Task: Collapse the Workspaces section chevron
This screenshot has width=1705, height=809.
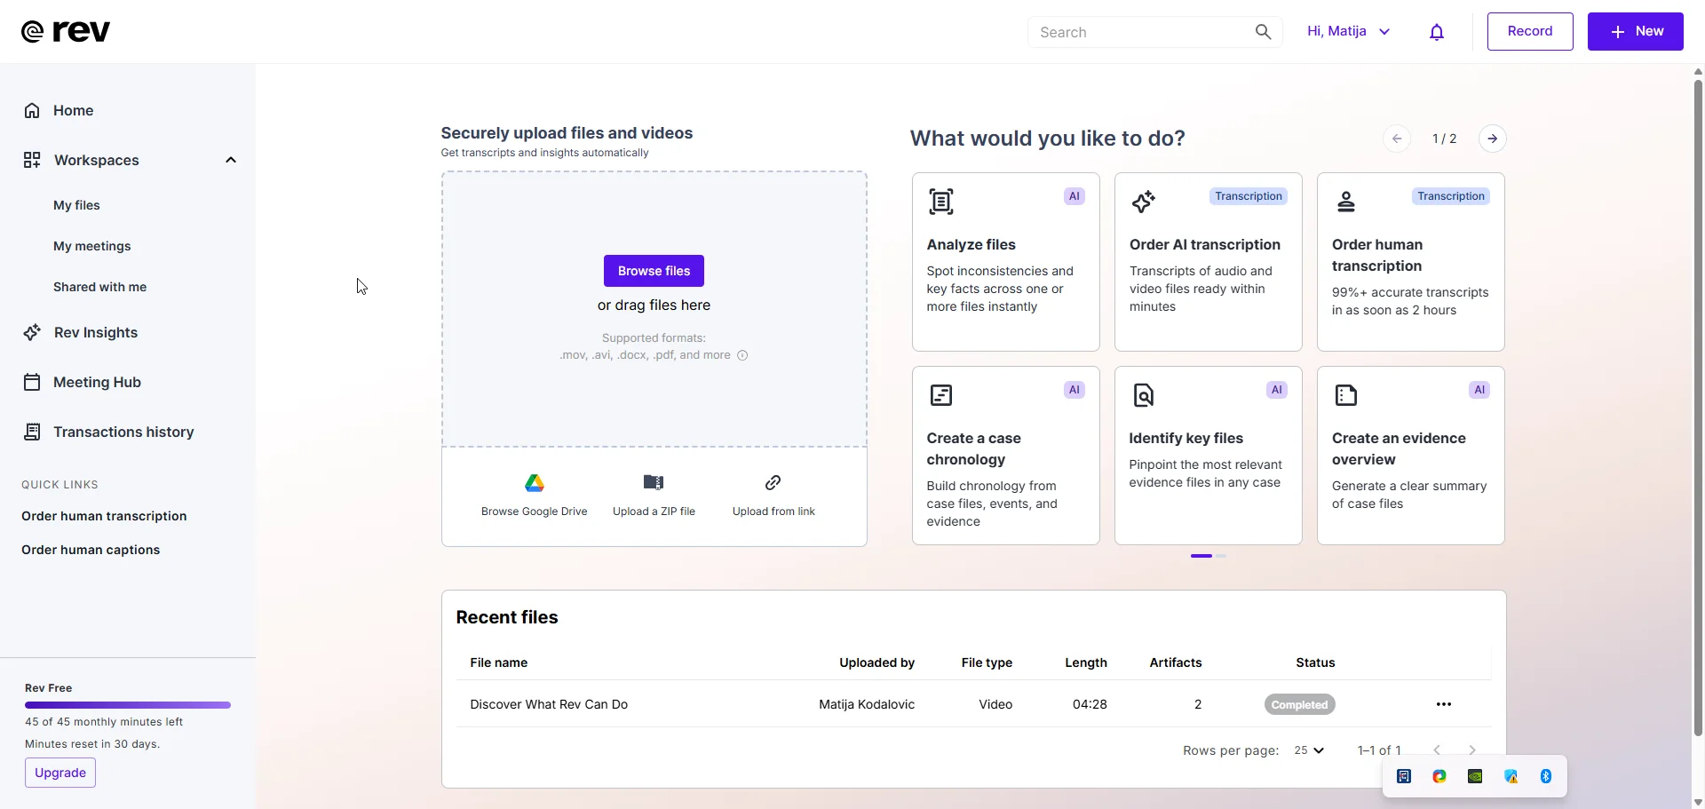Action: point(231,160)
